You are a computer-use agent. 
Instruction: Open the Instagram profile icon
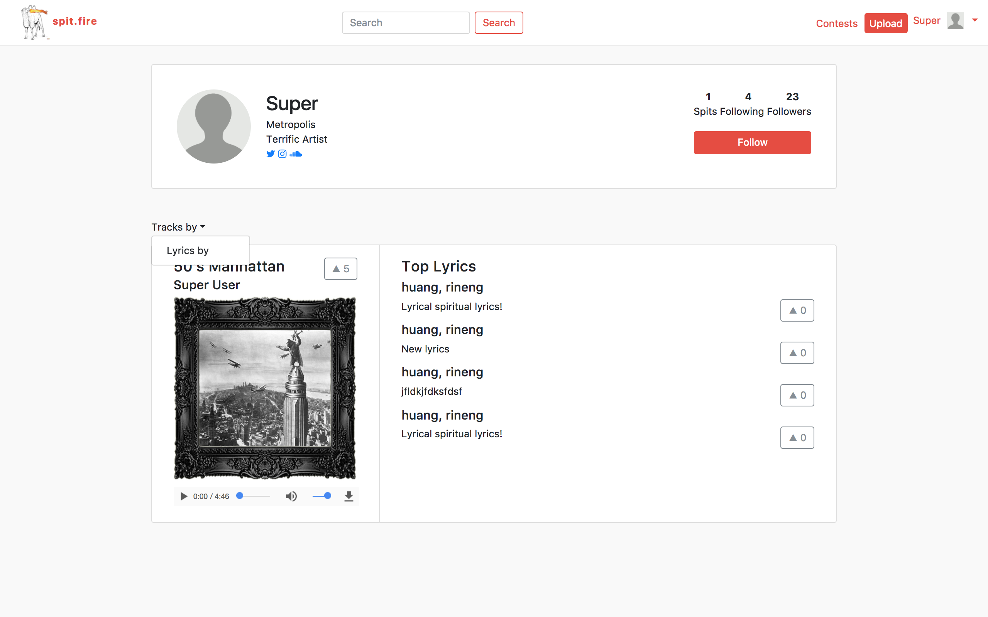tap(282, 154)
